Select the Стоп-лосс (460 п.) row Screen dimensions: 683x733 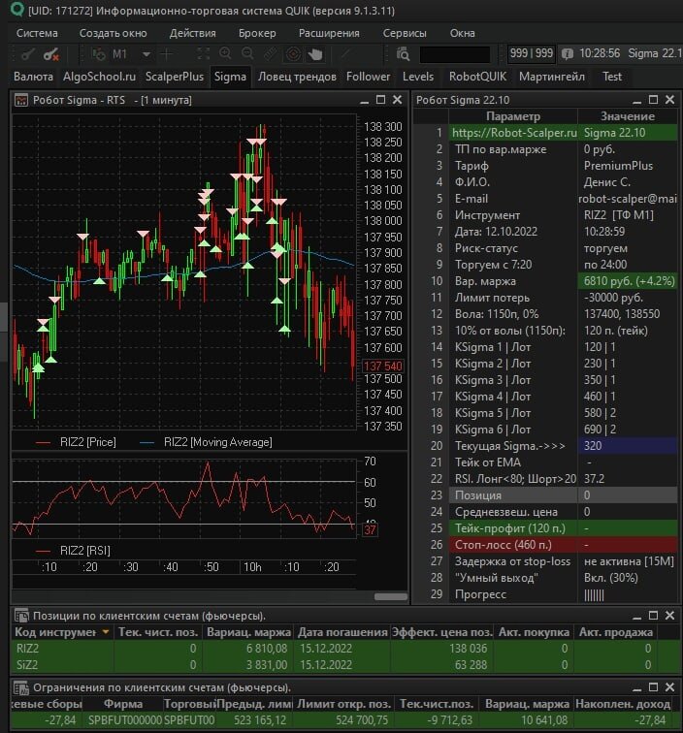(545, 545)
